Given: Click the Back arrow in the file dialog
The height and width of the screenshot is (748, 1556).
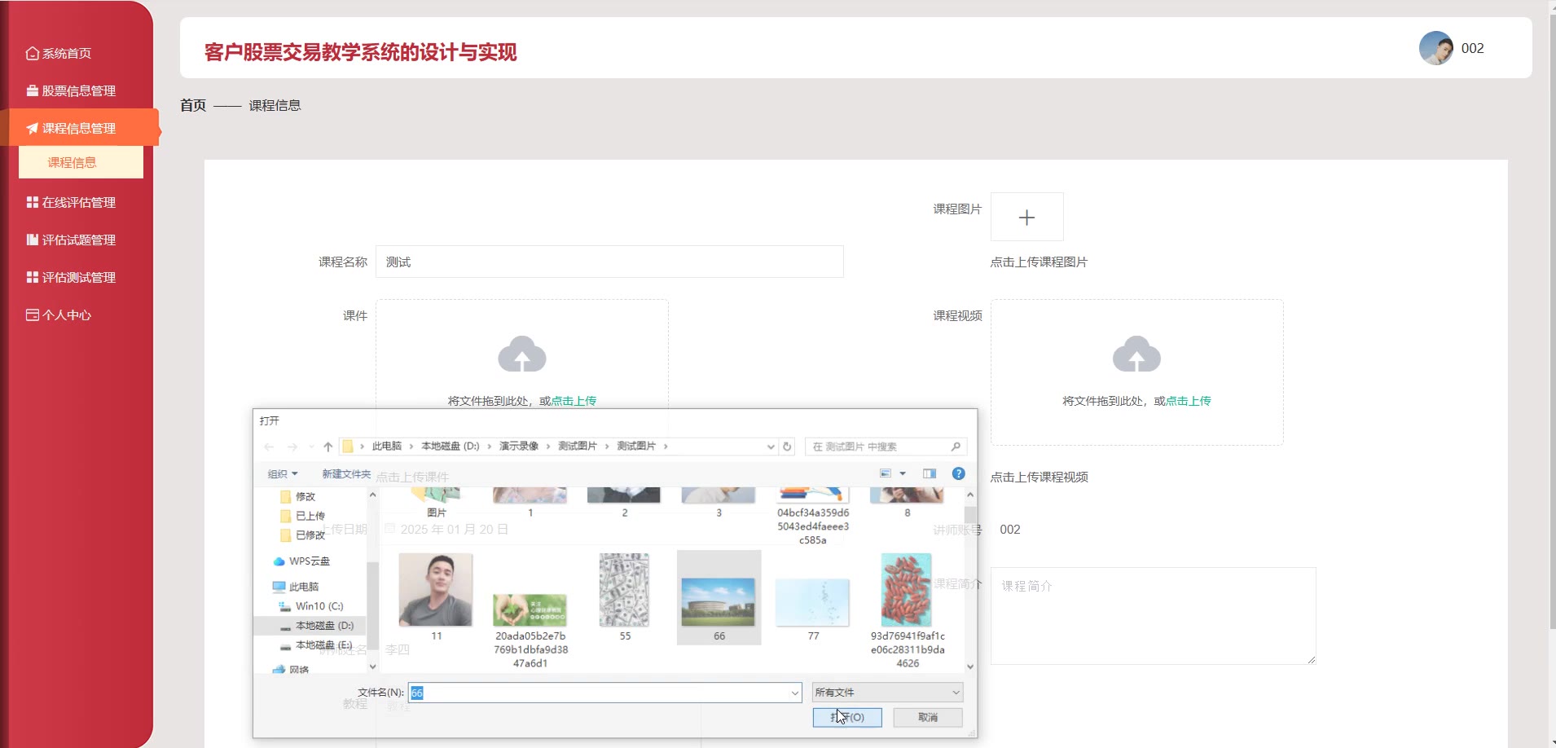Looking at the screenshot, I should pyautogui.click(x=269, y=447).
